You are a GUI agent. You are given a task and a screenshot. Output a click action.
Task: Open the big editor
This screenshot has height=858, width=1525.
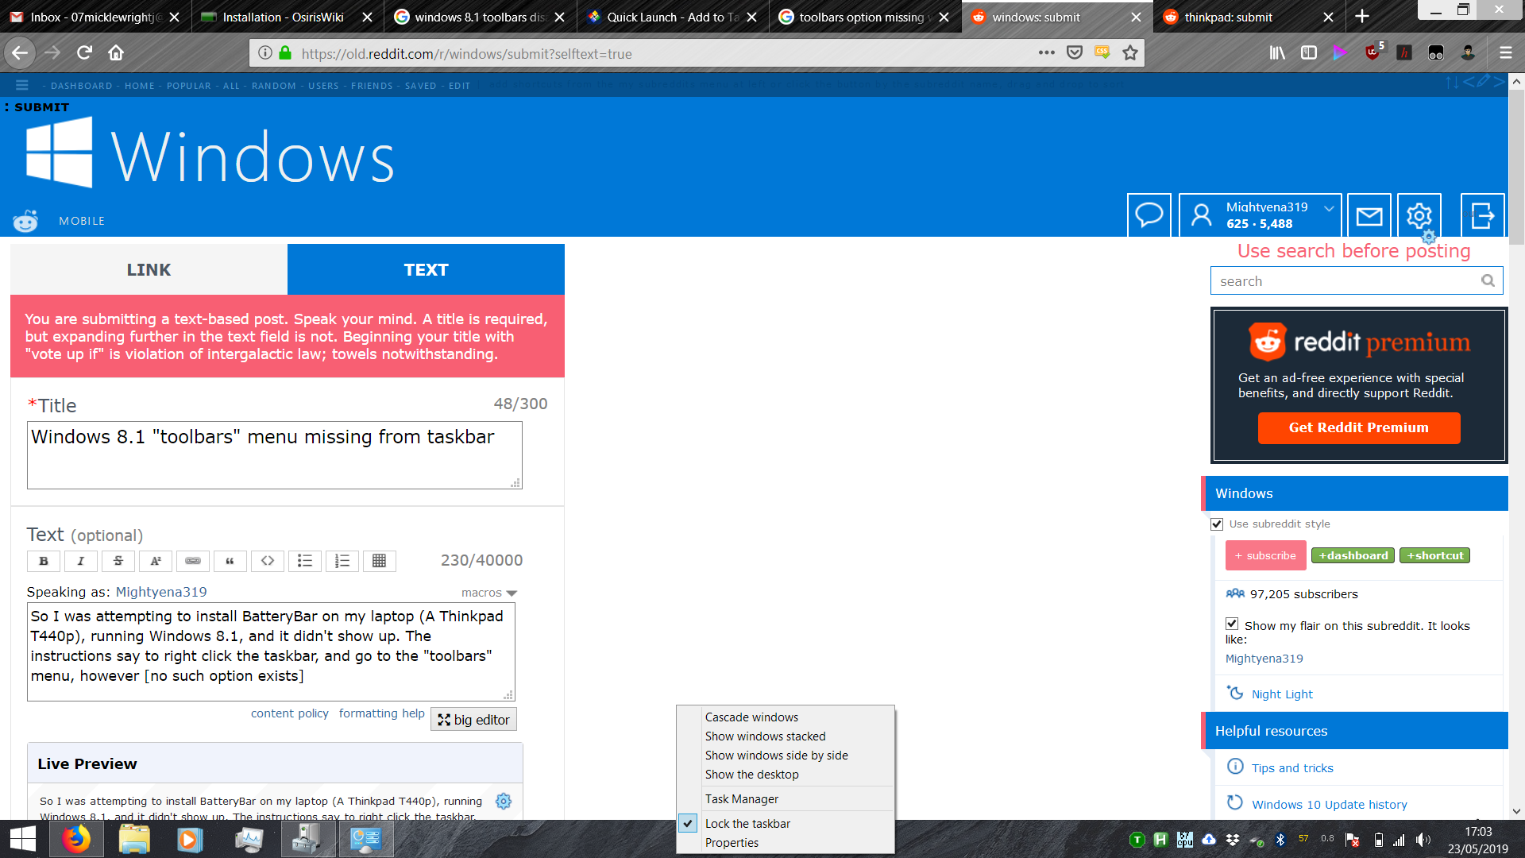pyautogui.click(x=473, y=720)
